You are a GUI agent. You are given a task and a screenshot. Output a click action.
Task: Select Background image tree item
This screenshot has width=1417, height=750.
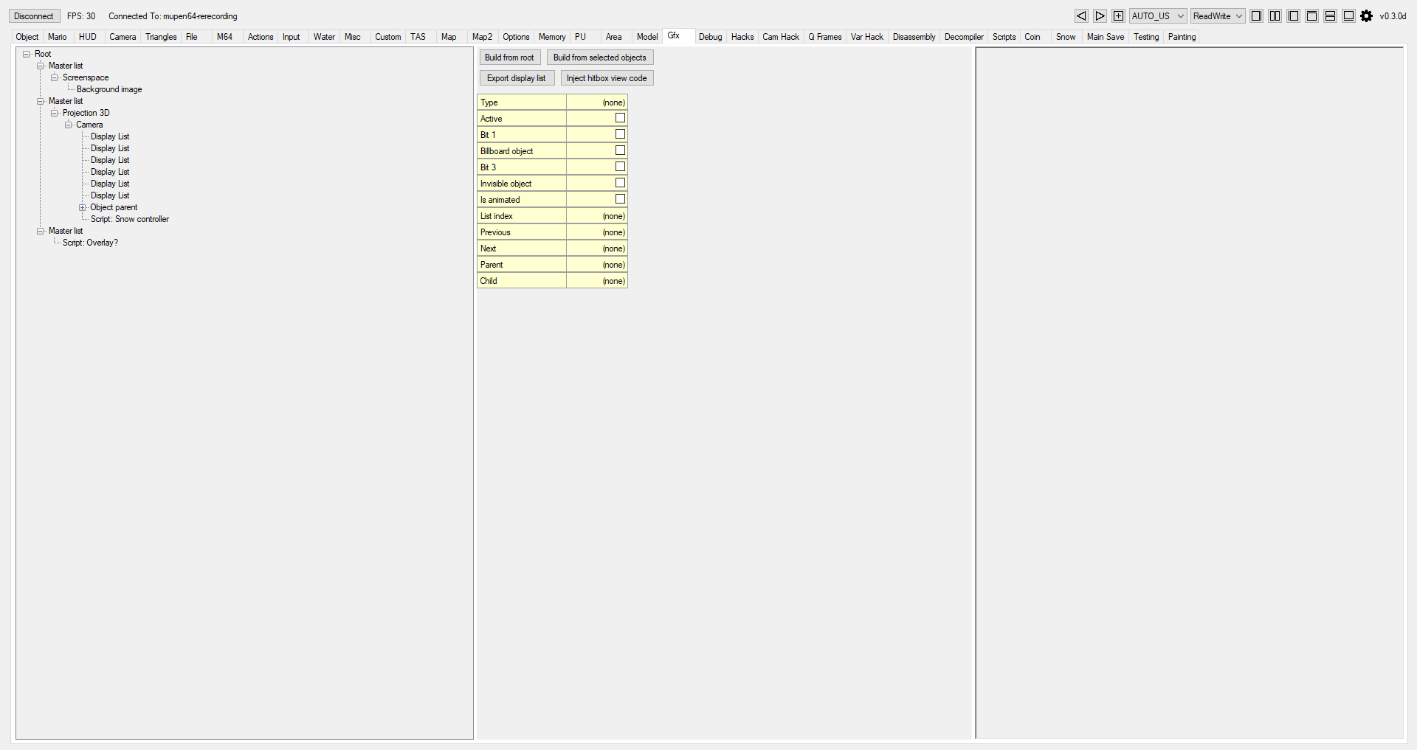(x=109, y=89)
